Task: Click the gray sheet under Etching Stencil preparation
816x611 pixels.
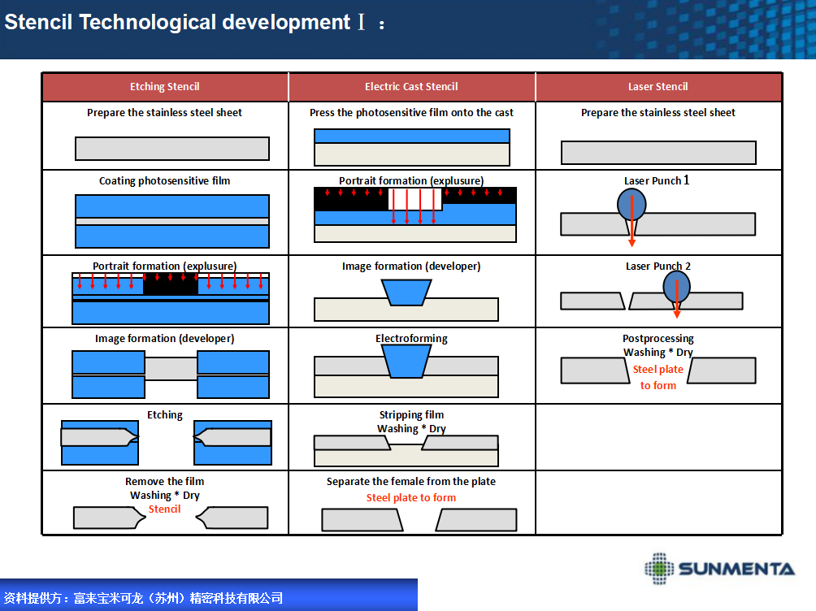Action: (x=171, y=149)
